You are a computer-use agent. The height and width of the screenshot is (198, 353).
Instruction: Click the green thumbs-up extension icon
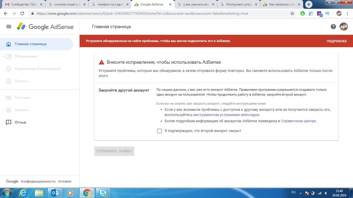(x=303, y=13)
